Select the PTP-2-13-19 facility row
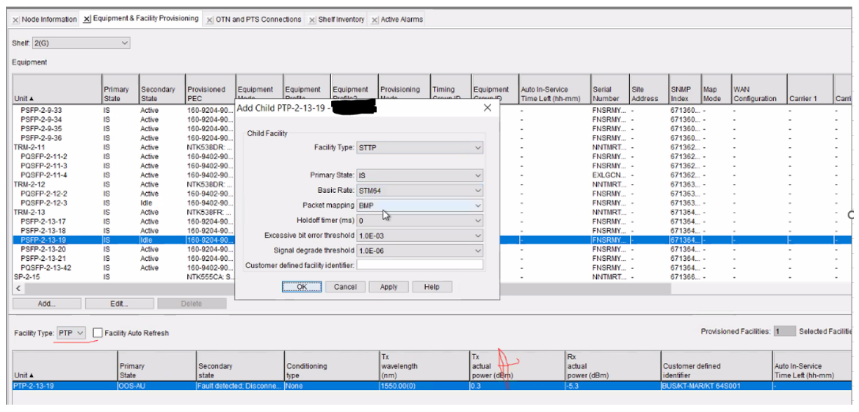859x412 pixels. 432,386
